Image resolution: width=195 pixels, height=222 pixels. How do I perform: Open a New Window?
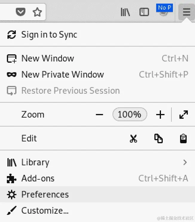pos(97,58)
